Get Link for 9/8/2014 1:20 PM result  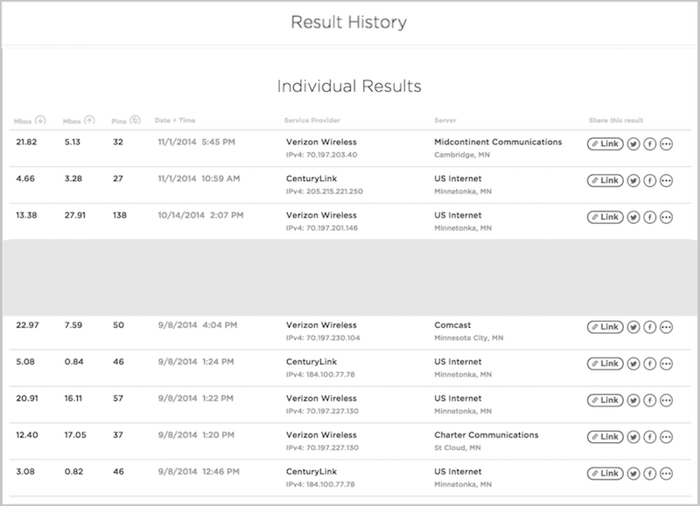(x=605, y=437)
